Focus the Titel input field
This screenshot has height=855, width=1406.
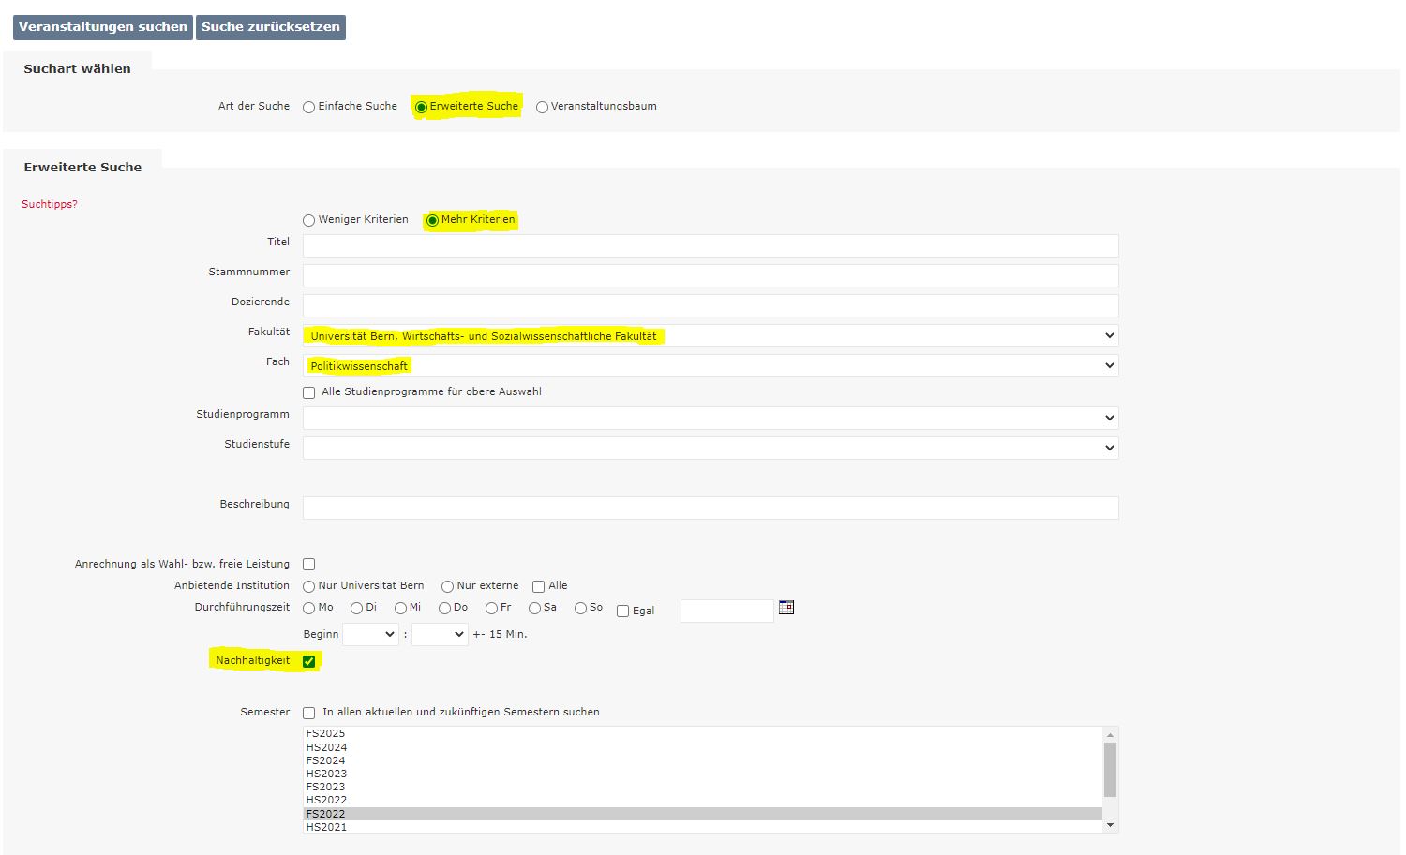710,245
